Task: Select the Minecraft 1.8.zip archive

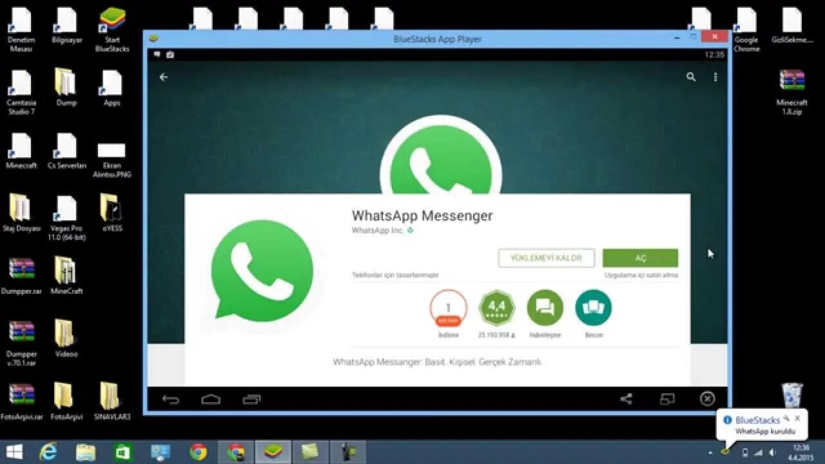Action: tap(791, 92)
